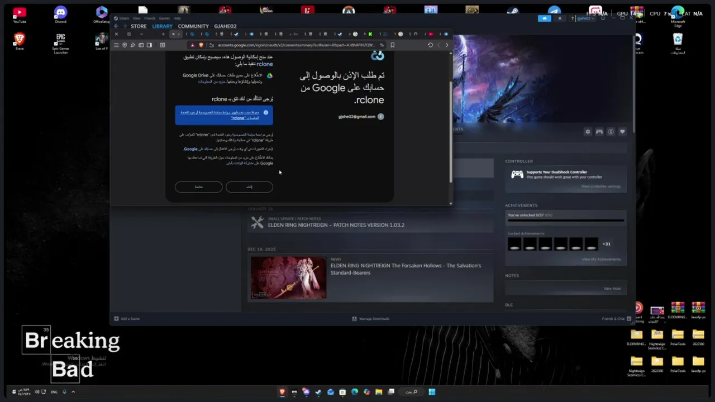This screenshot has height=402, width=715.
Task: Click View controller settings link
Action: [x=600, y=186]
